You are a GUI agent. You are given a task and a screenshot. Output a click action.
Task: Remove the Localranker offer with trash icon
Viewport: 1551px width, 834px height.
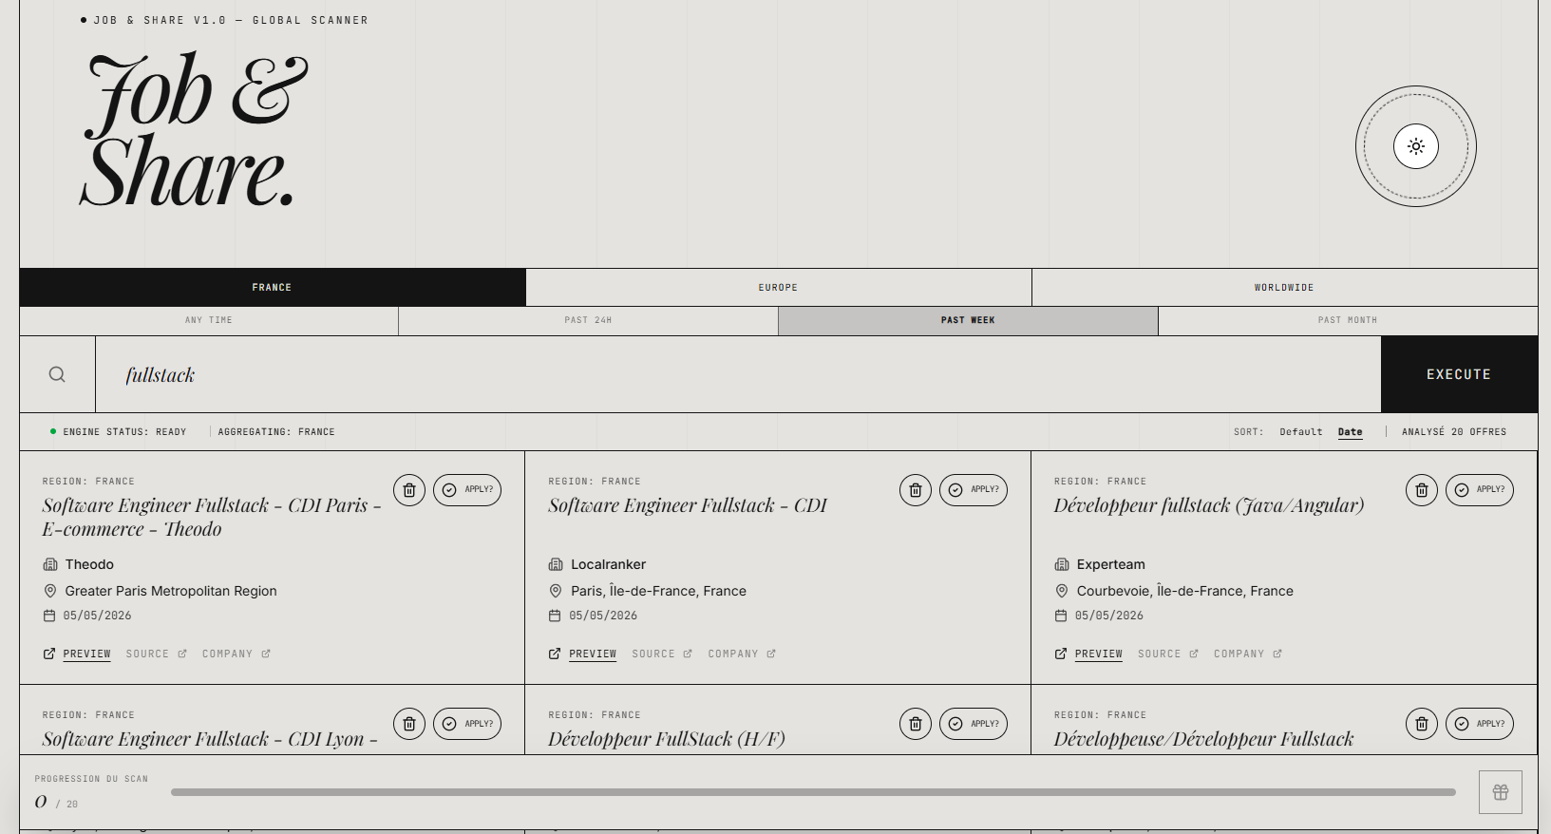tap(916, 490)
